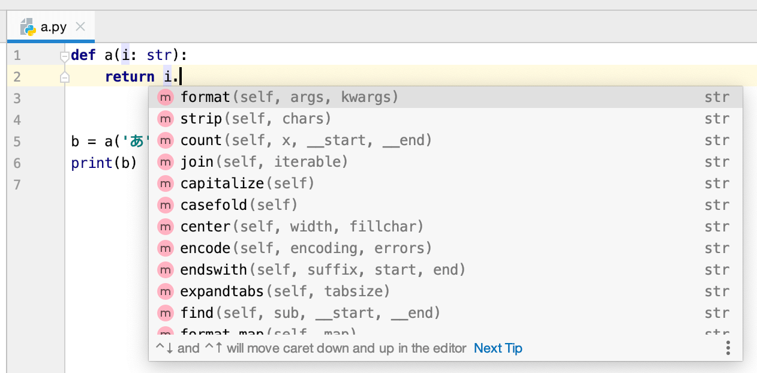Click the Next Tip link
Image resolution: width=757 pixels, height=373 pixels.
[498, 348]
